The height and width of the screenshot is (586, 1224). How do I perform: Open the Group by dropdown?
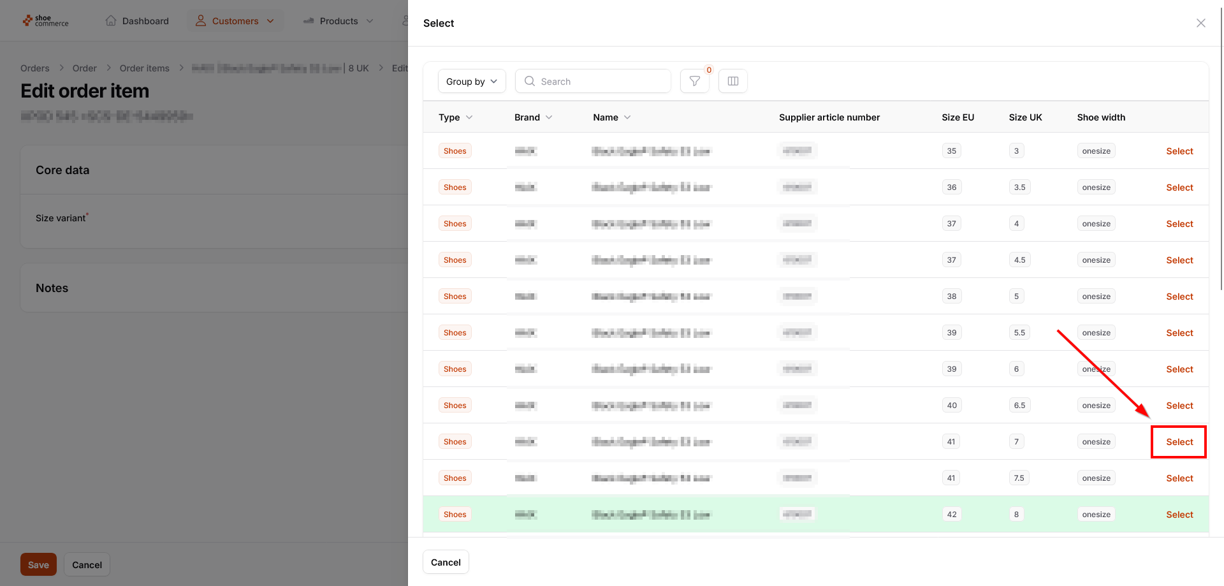[x=472, y=81]
